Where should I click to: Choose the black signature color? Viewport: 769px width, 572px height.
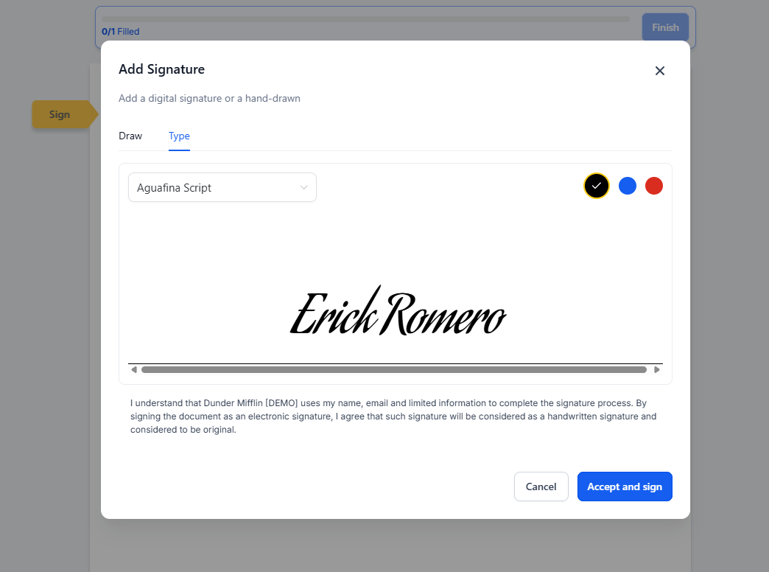click(x=597, y=186)
